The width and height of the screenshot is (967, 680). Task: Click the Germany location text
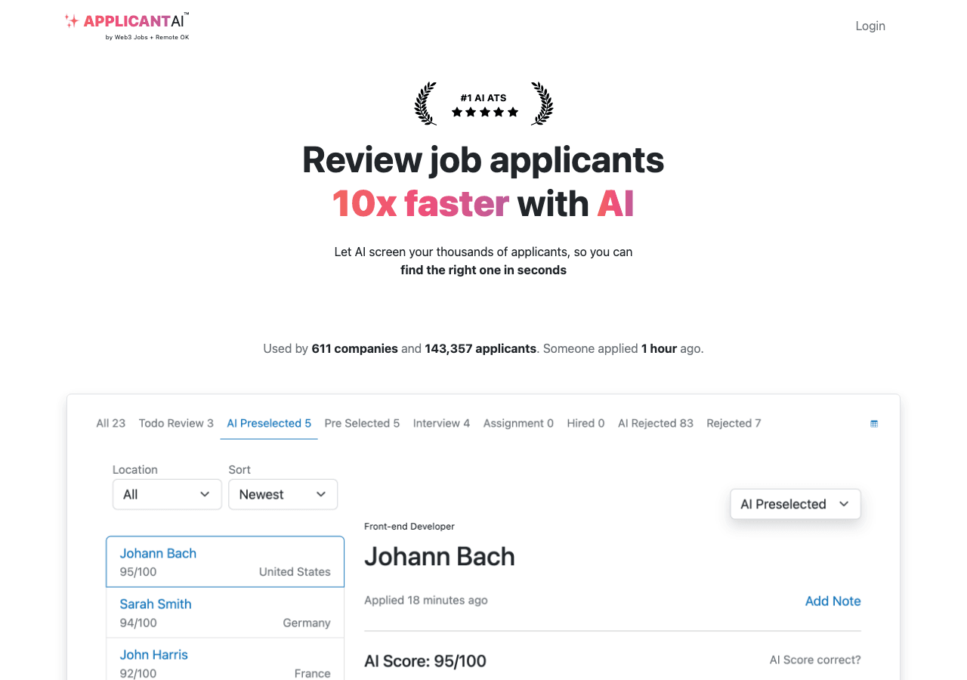[307, 623]
